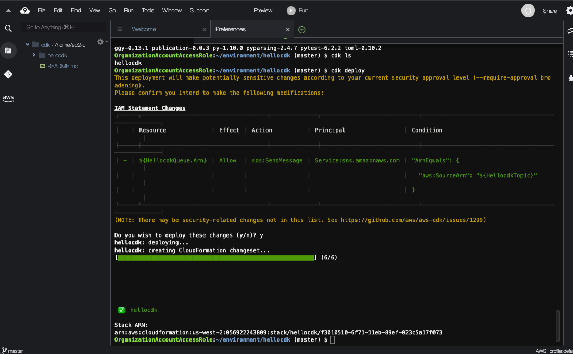Select README.md in the file tree
The image size is (573, 354).
[62, 66]
